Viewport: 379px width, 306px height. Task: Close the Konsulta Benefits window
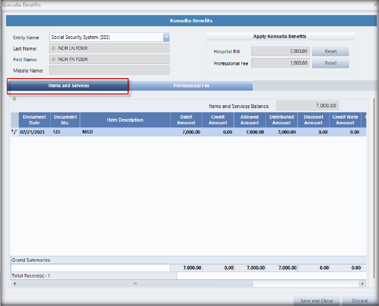click(375, 5)
